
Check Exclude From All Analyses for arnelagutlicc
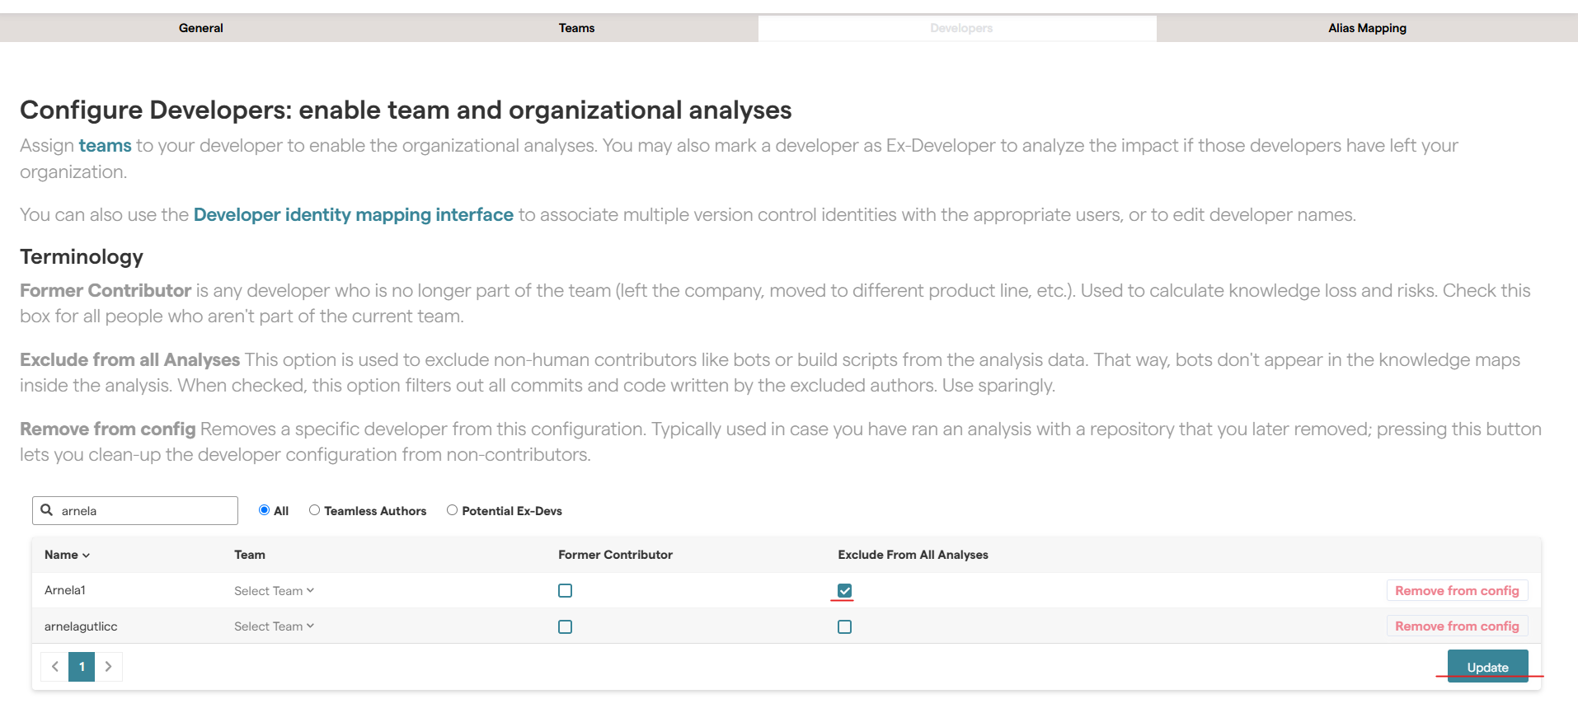(x=844, y=627)
